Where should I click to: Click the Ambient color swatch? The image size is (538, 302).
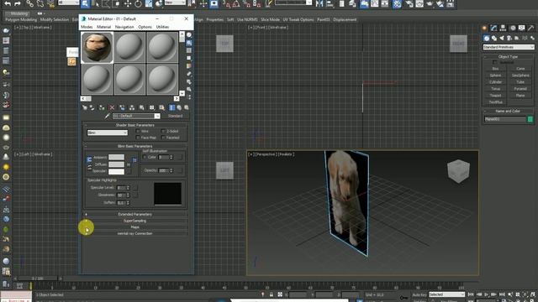116,157
